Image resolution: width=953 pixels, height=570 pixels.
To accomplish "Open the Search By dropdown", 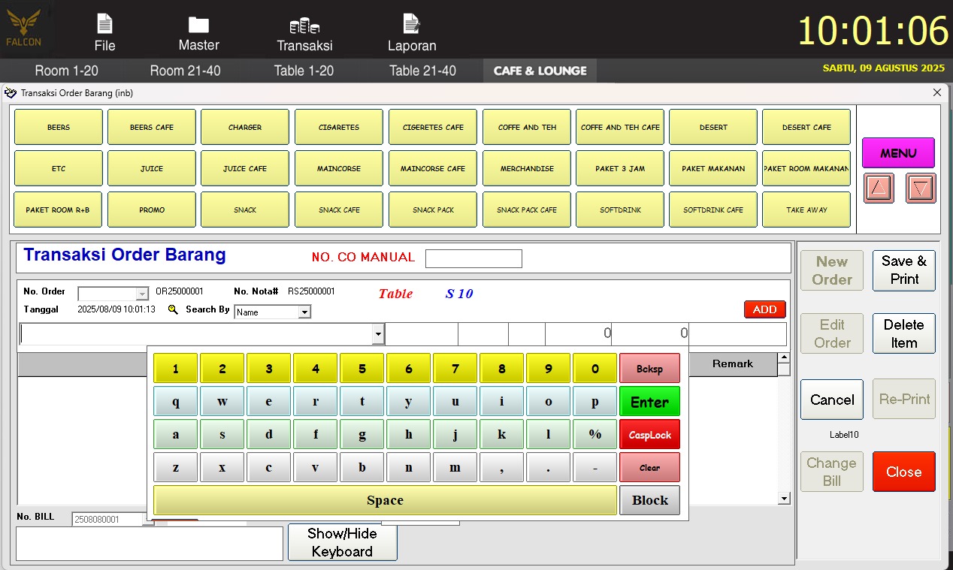I will (x=304, y=312).
